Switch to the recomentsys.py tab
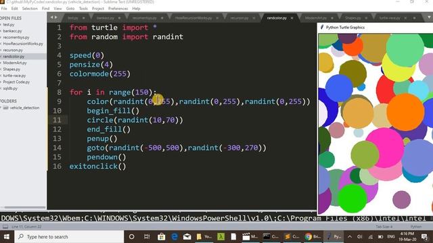 coord(144,18)
